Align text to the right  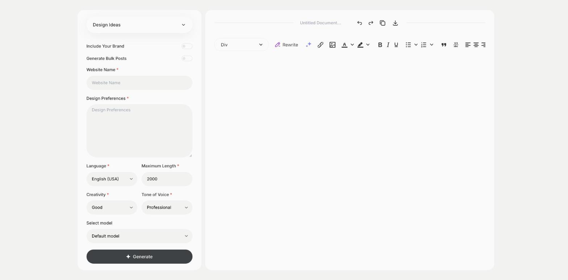483,45
